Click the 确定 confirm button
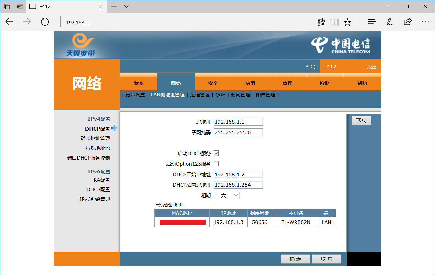 (x=295, y=259)
